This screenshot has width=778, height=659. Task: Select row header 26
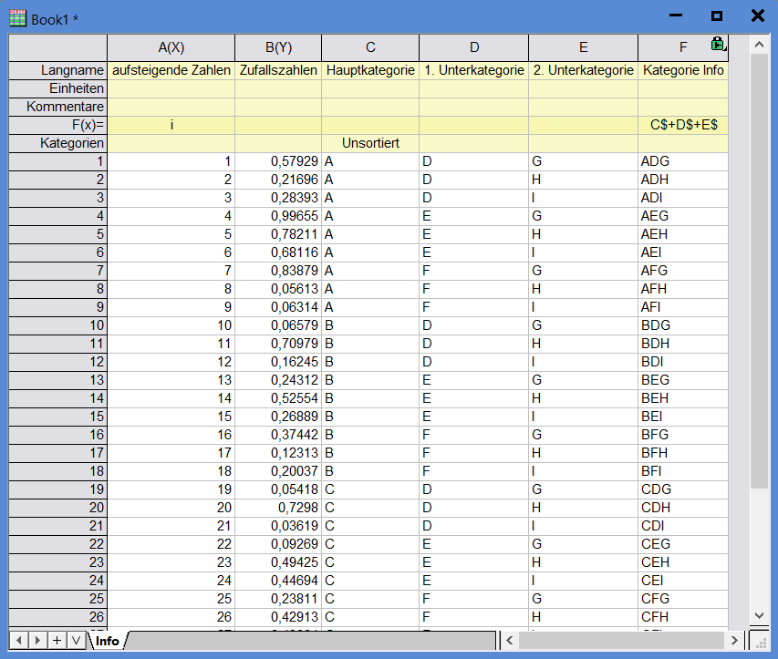tap(58, 617)
